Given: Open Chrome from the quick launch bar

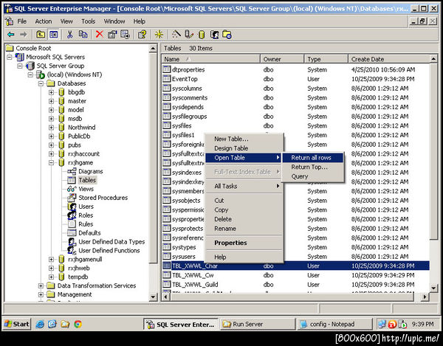Looking at the screenshot, I should point(77,324).
